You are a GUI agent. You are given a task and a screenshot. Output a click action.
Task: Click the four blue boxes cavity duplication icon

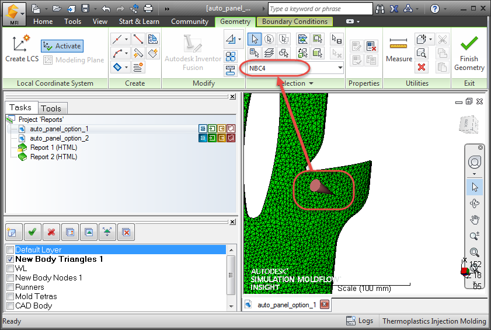(x=231, y=57)
